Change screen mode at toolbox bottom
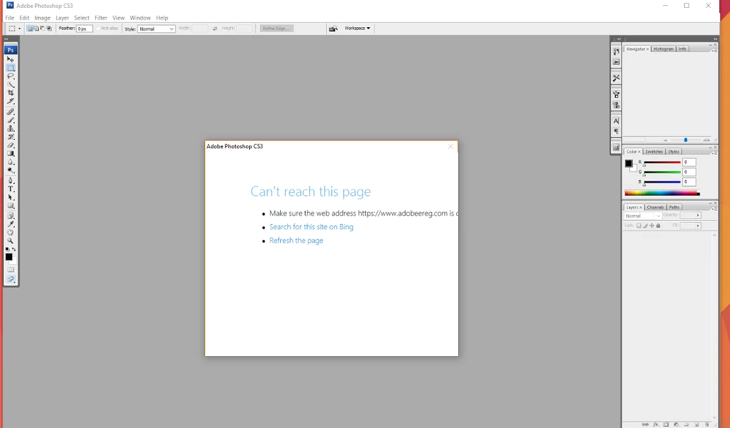The image size is (730, 428). [x=10, y=280]
